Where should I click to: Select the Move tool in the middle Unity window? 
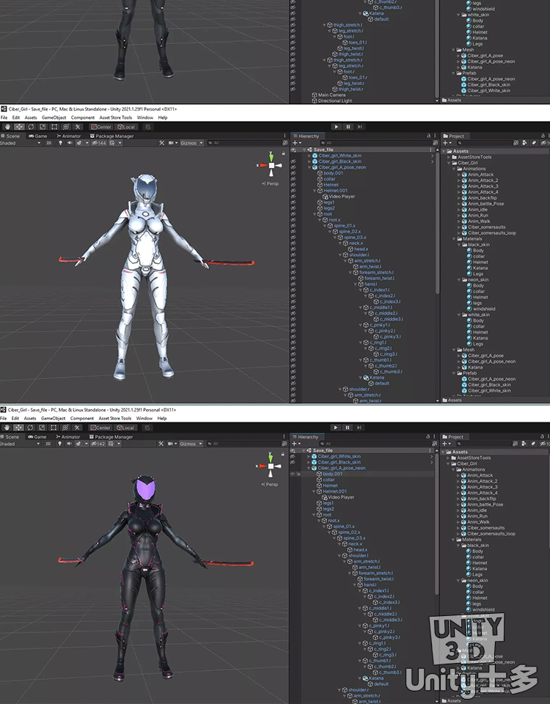[19, 127]
